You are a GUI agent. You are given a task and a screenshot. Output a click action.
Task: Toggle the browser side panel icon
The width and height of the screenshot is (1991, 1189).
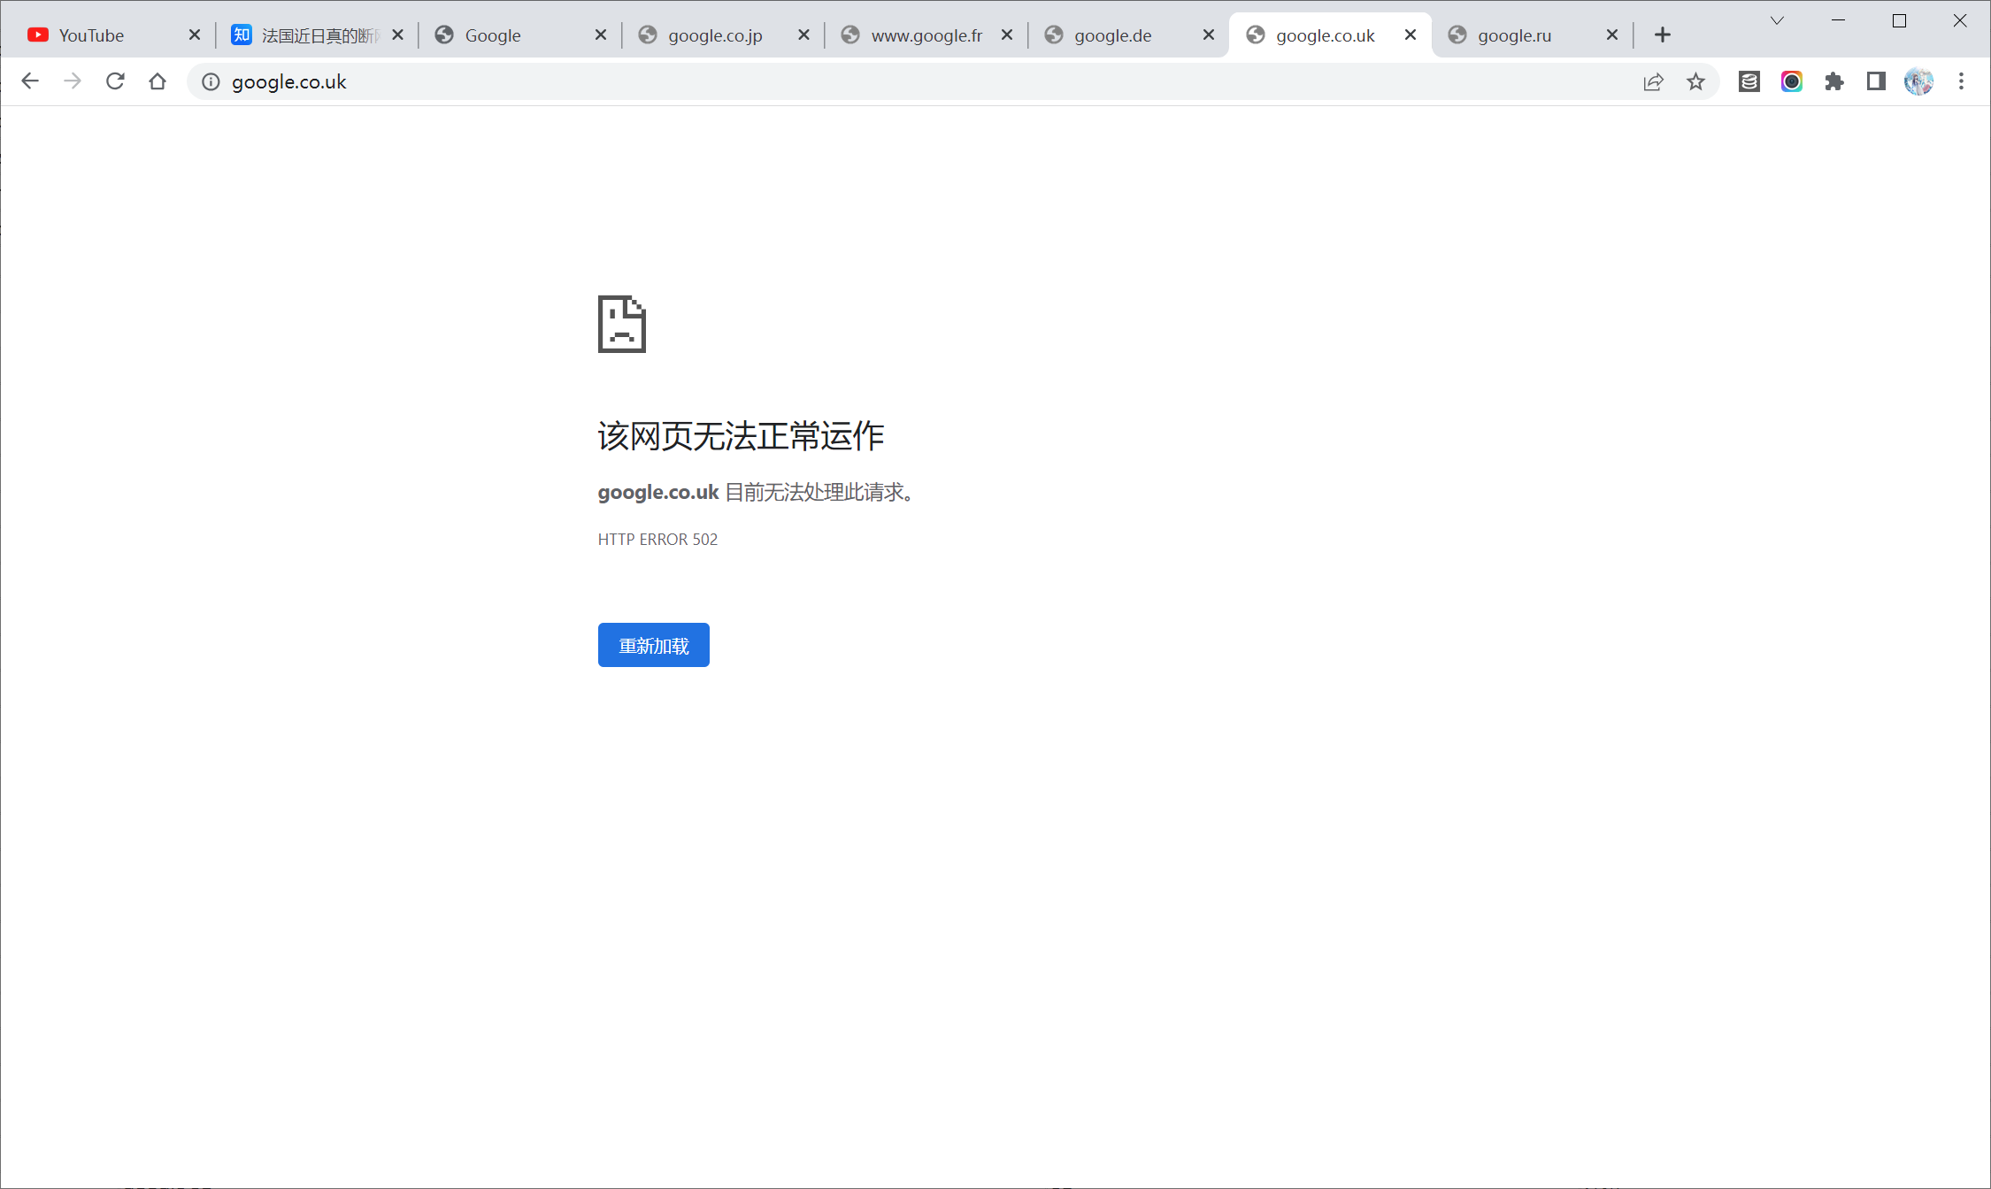(x=1876, y=81)
